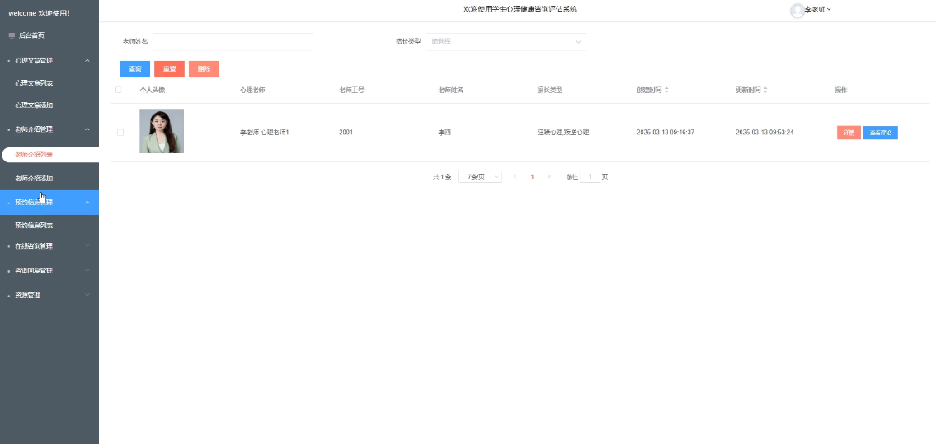
Task: Click the next page arrow in pagination
Action: (549, 177)
